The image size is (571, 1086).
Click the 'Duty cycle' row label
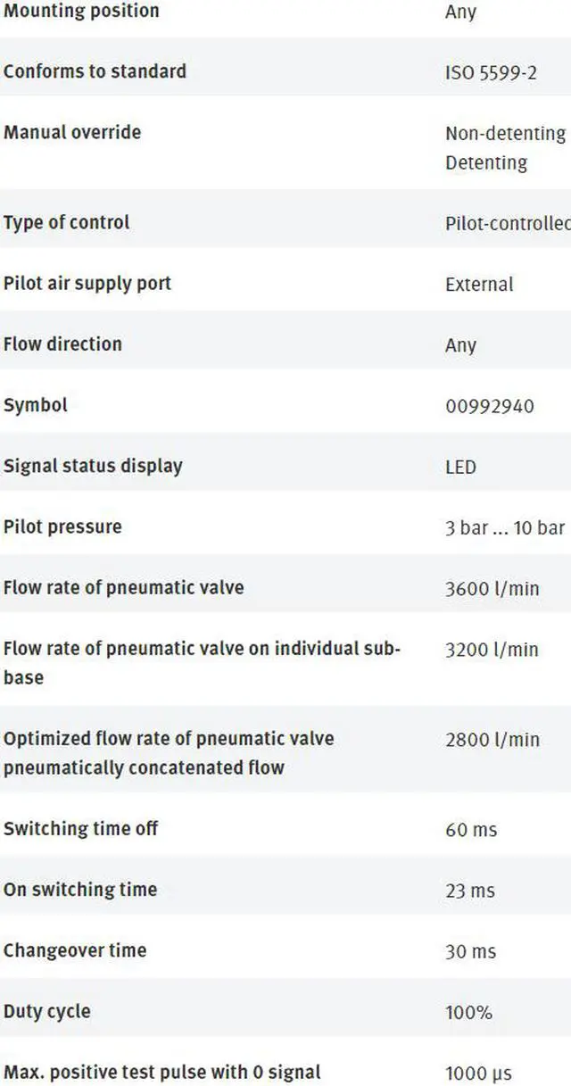coord(46,1012)
